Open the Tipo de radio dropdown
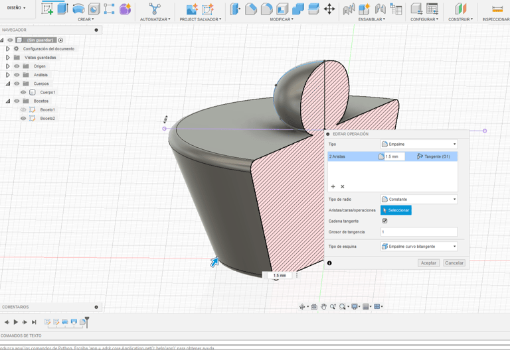Viewport: 510px width, 350px height. (x=418, y=199)
